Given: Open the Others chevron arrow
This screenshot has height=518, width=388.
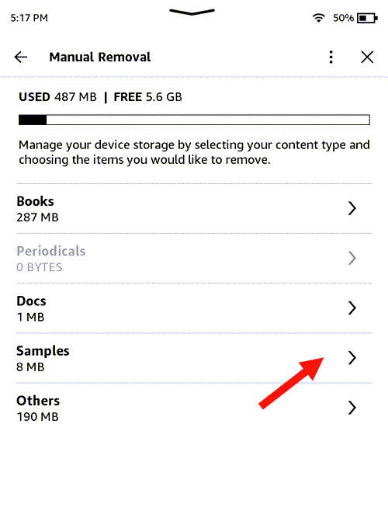Looking at the screenshot, I should 352,408.
